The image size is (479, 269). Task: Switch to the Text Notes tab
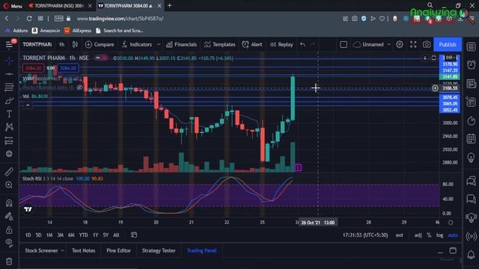(83, 250)
